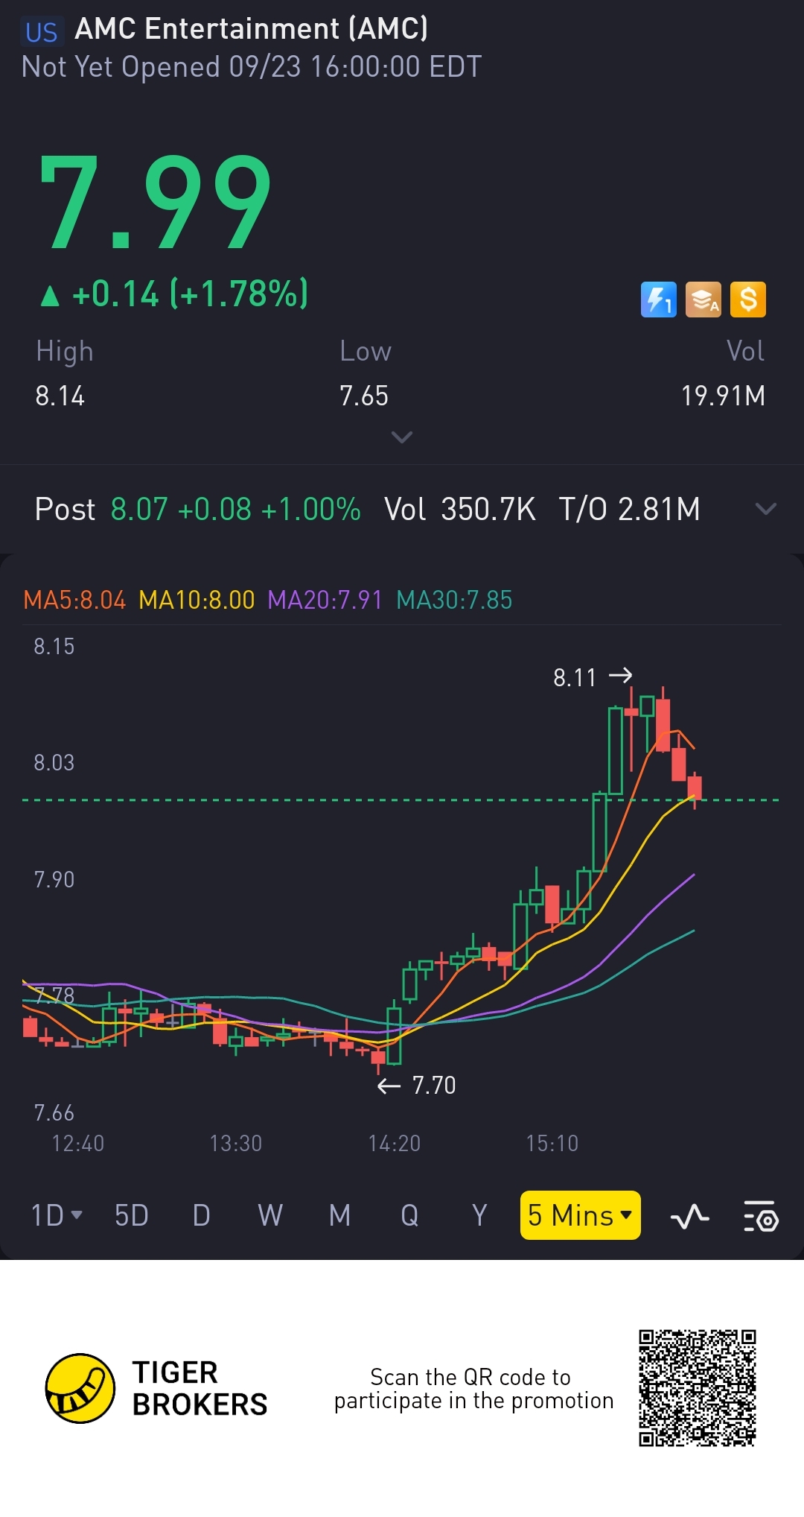This screenshot has height=1517, width=804.
Task: Tap the MA10:8.00 indicator label
Action: click(x=197, y=600)
